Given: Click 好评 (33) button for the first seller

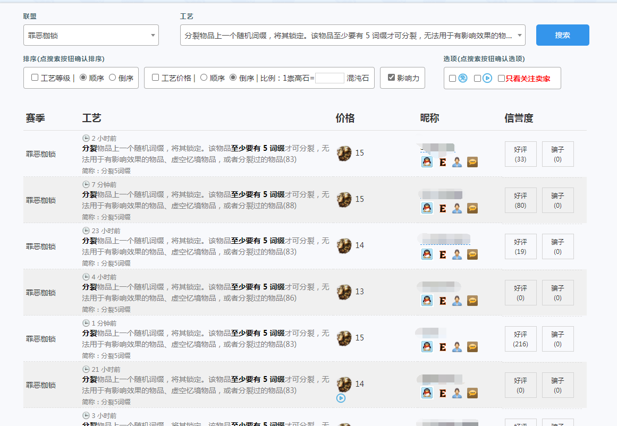Looking at the screenshot, I should [x=520, y=154].
